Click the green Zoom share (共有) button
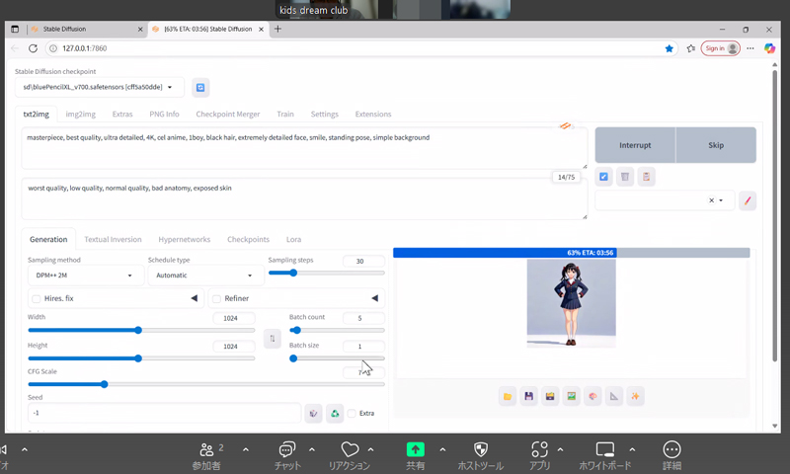The width and height of the screenshot is (790, 474). [x=416, y=456]
